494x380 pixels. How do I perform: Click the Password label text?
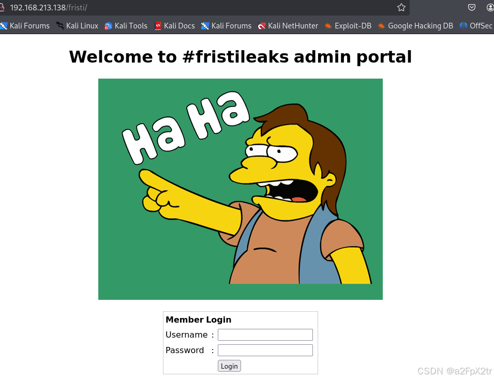185,350
